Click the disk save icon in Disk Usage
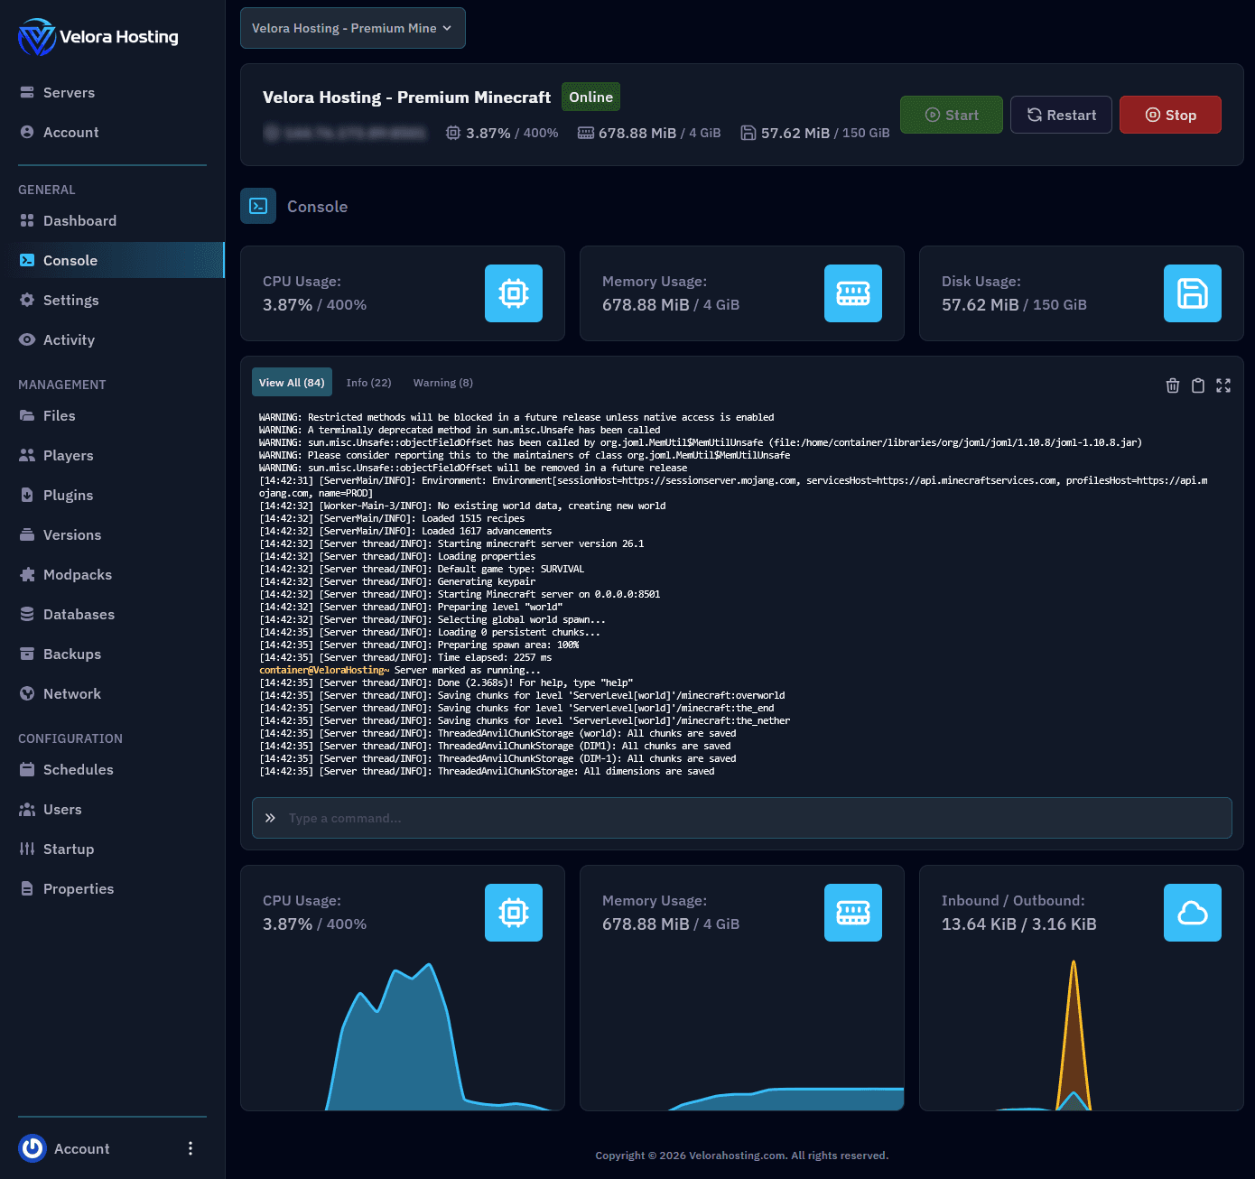Viewport: 1255px width, 1179px height. tap(1193, 293)
